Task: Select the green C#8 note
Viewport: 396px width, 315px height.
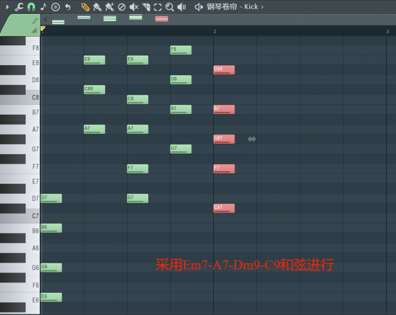Action: coord(94,90)
